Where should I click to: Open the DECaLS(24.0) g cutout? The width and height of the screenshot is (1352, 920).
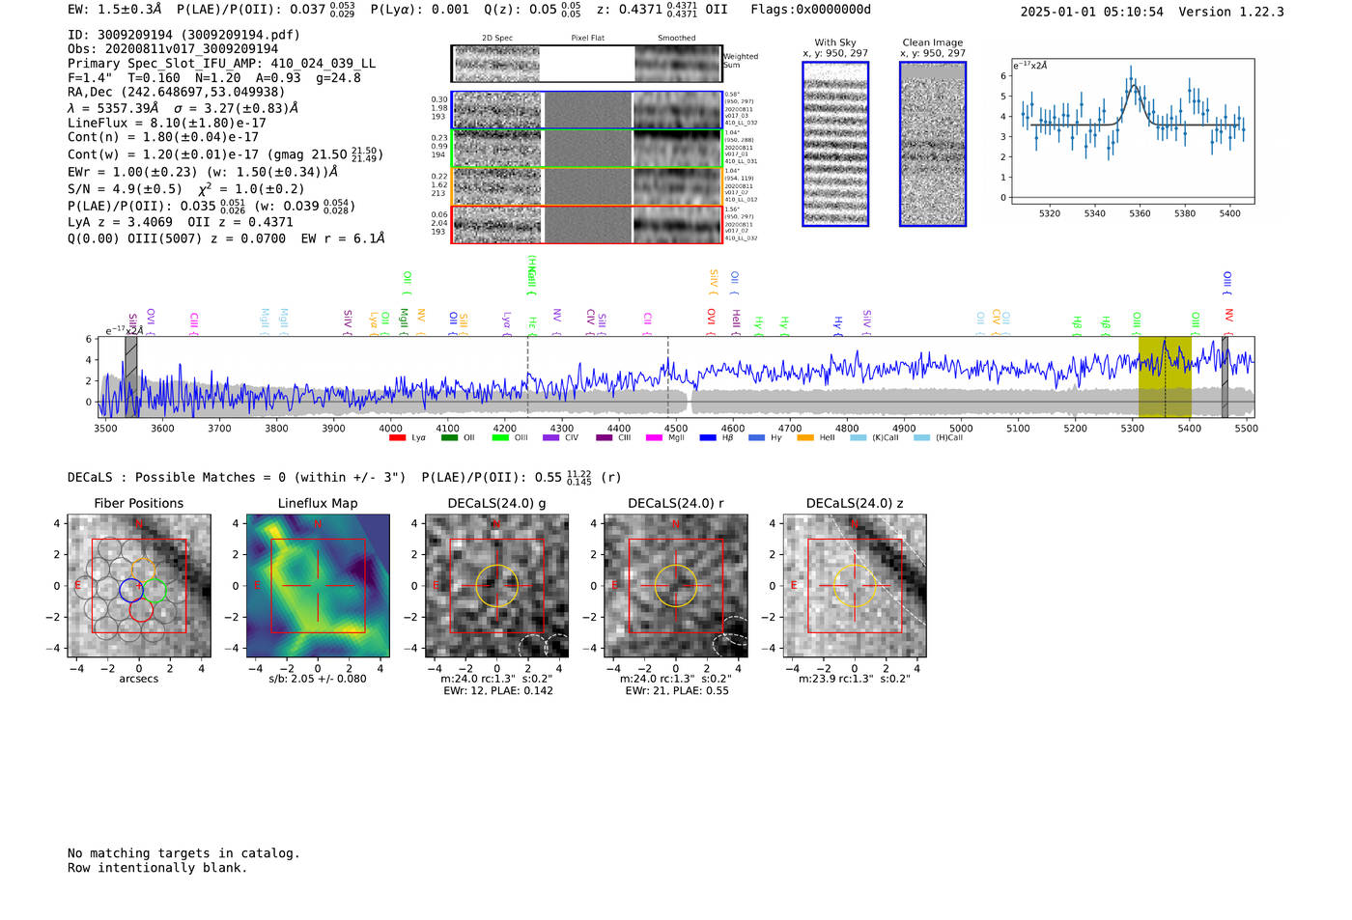[x=497, y=586]
